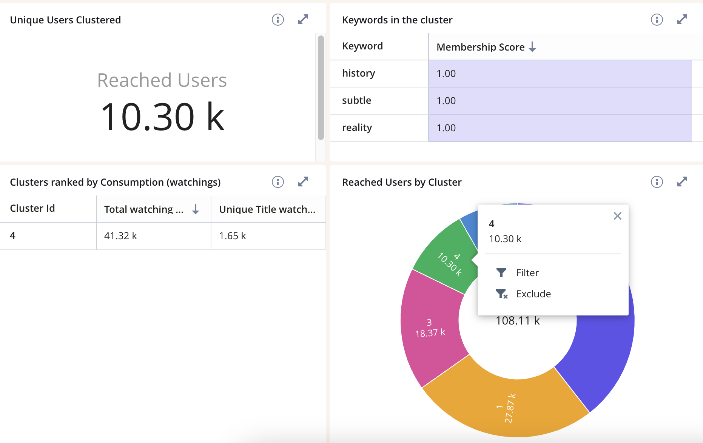Image resolution: width=703 pixels, height=443 pixels.
Task: Expand the Reached Users by Cluster panel
Action: pos(682,182)
